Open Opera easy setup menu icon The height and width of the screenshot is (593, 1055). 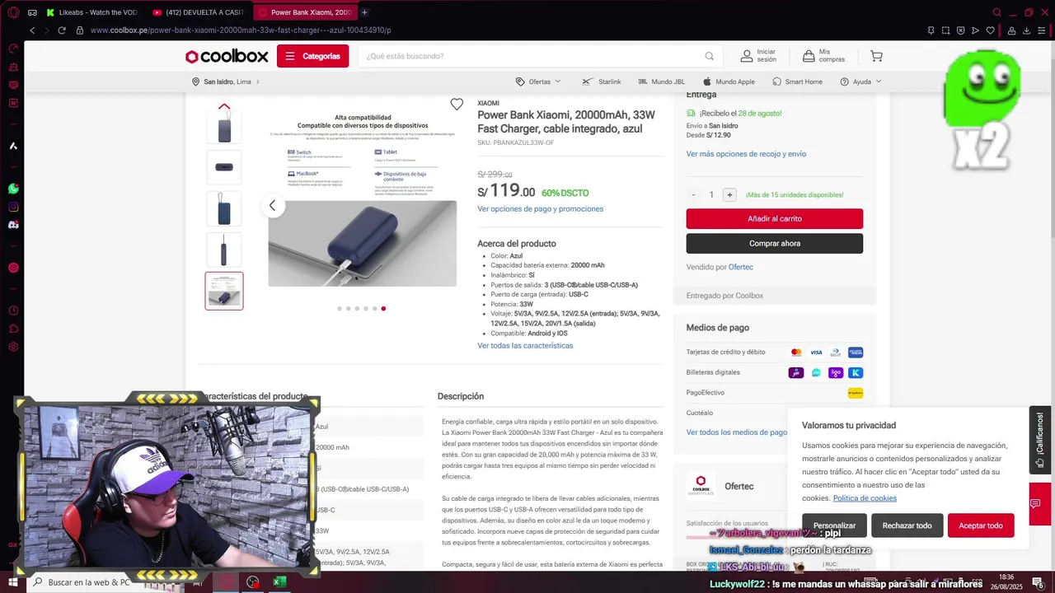[1042, 30]
